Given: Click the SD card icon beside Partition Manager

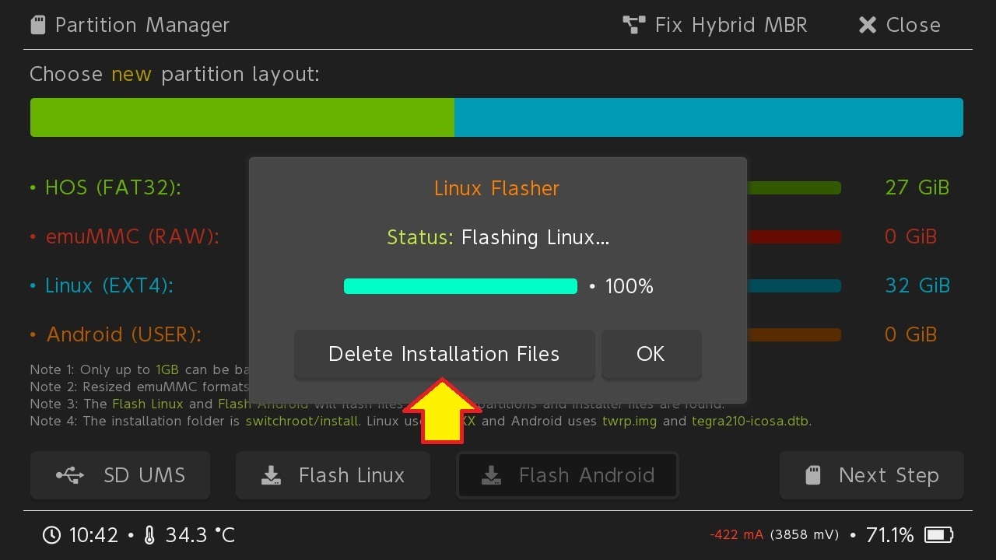Looking at the screenshot, I should (x=37, y=25).
